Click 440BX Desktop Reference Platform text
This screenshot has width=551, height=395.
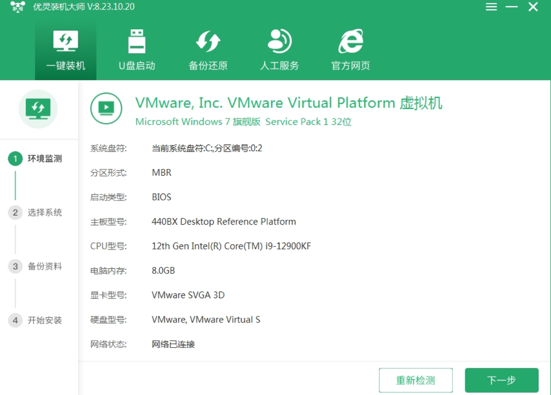tap(224, 222)
